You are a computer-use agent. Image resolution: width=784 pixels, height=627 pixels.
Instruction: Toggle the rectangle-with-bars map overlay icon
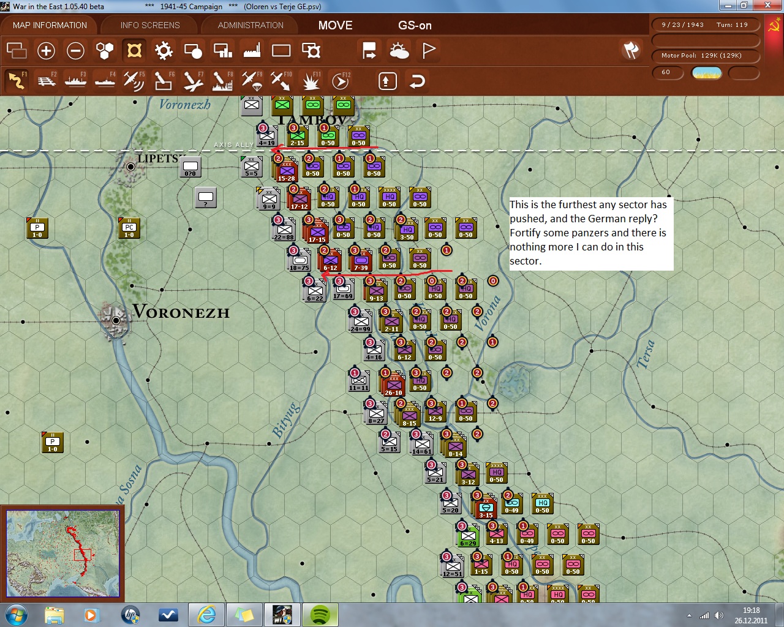[222, 50]
